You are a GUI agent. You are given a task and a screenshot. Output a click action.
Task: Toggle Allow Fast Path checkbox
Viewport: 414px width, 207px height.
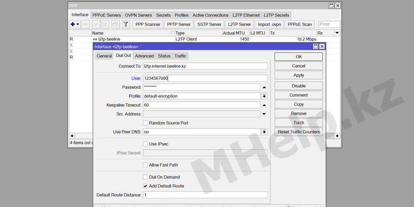pyautogui.click(x=145, y=165)
